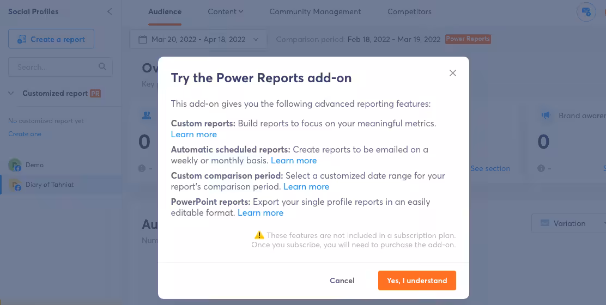Click the Brand awareness megaphone icon
Screen dimensions: 606x305
546,115
